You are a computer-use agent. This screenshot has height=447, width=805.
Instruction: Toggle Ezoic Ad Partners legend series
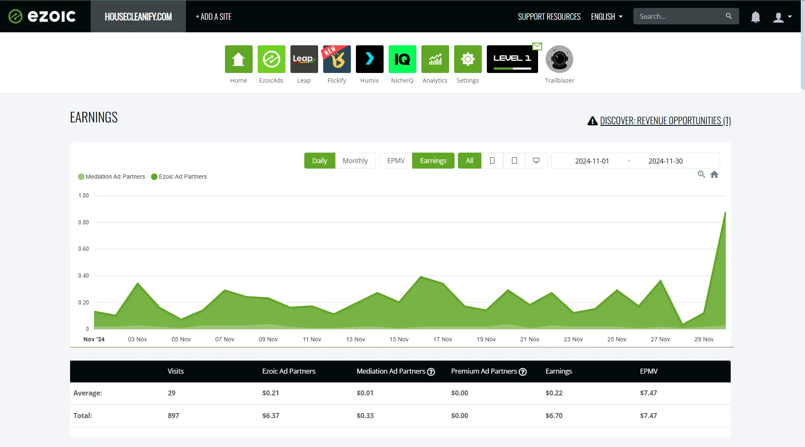[179, 177]
